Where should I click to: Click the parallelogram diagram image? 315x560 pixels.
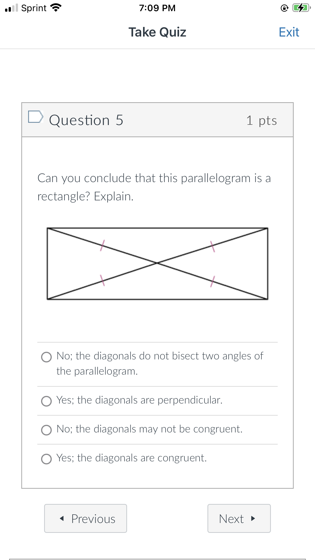157,264
